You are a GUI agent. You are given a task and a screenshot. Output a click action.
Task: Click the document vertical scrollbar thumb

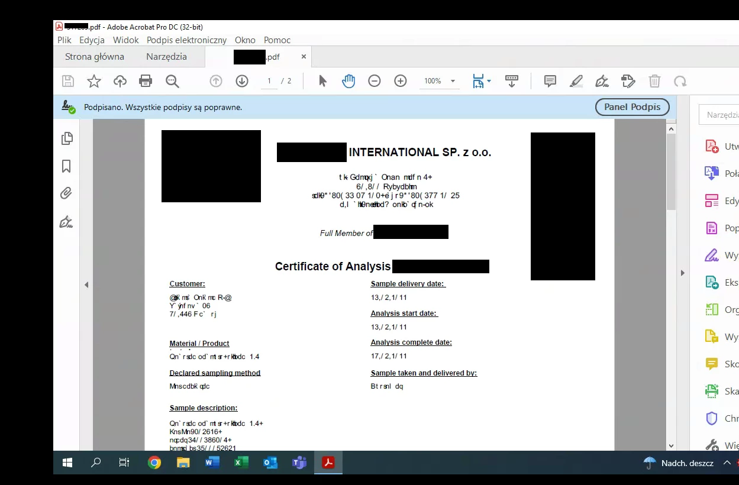671,172
